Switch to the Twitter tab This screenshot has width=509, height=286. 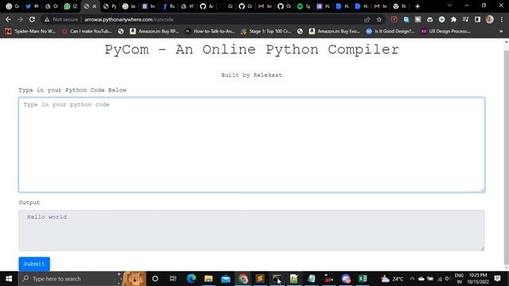click(x=32, y=6)
